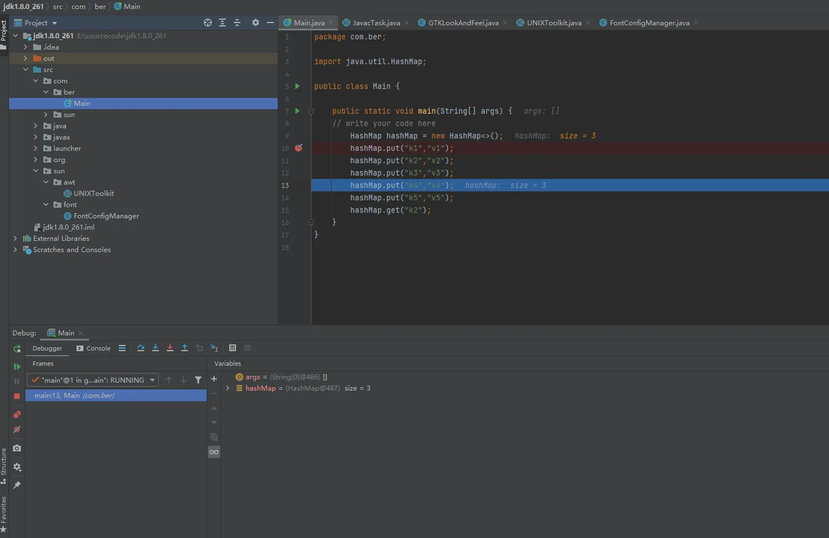Image resolution: width=829 pixels, height=538 pixels.
Task: Open the Console tab
Action: 94,349
